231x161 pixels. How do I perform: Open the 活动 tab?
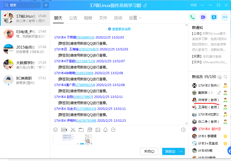(x=118, y=18)
